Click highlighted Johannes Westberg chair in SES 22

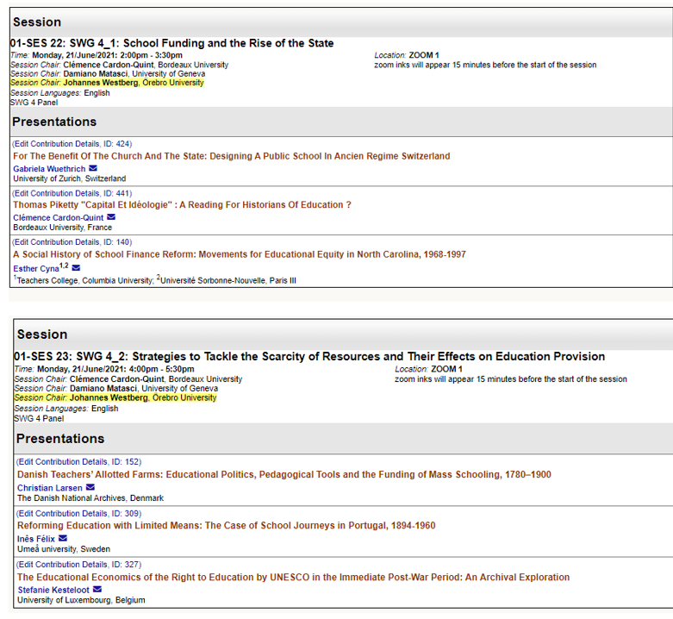click(x=107, y=83)
